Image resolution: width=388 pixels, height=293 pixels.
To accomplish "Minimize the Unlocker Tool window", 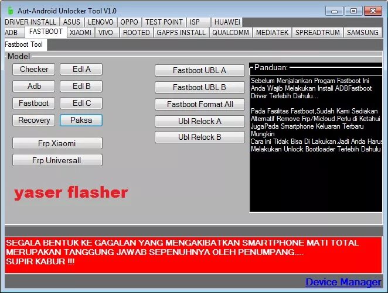I will point(334,11).
